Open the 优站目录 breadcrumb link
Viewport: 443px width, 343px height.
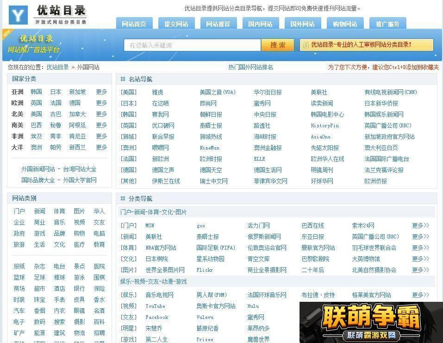tap(58, 67)
